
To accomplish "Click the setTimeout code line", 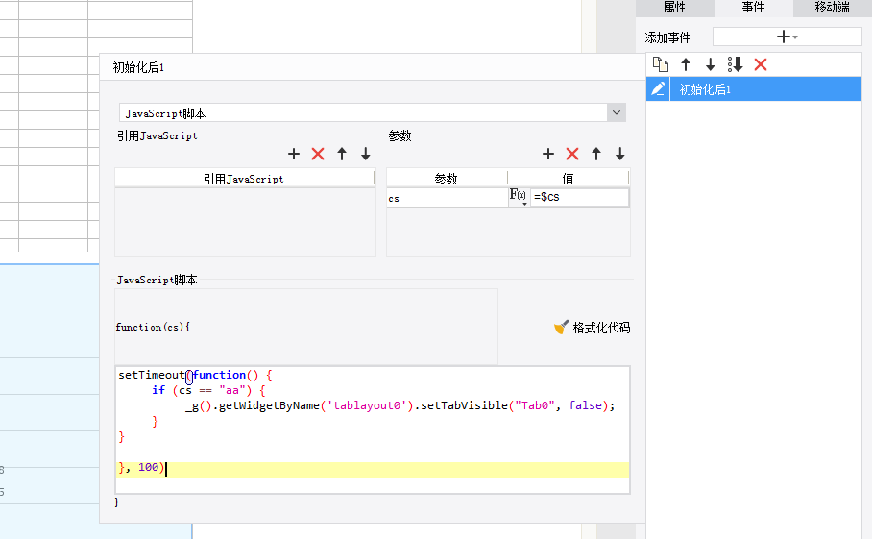I will pyautogui.click(x=195, y=375).
